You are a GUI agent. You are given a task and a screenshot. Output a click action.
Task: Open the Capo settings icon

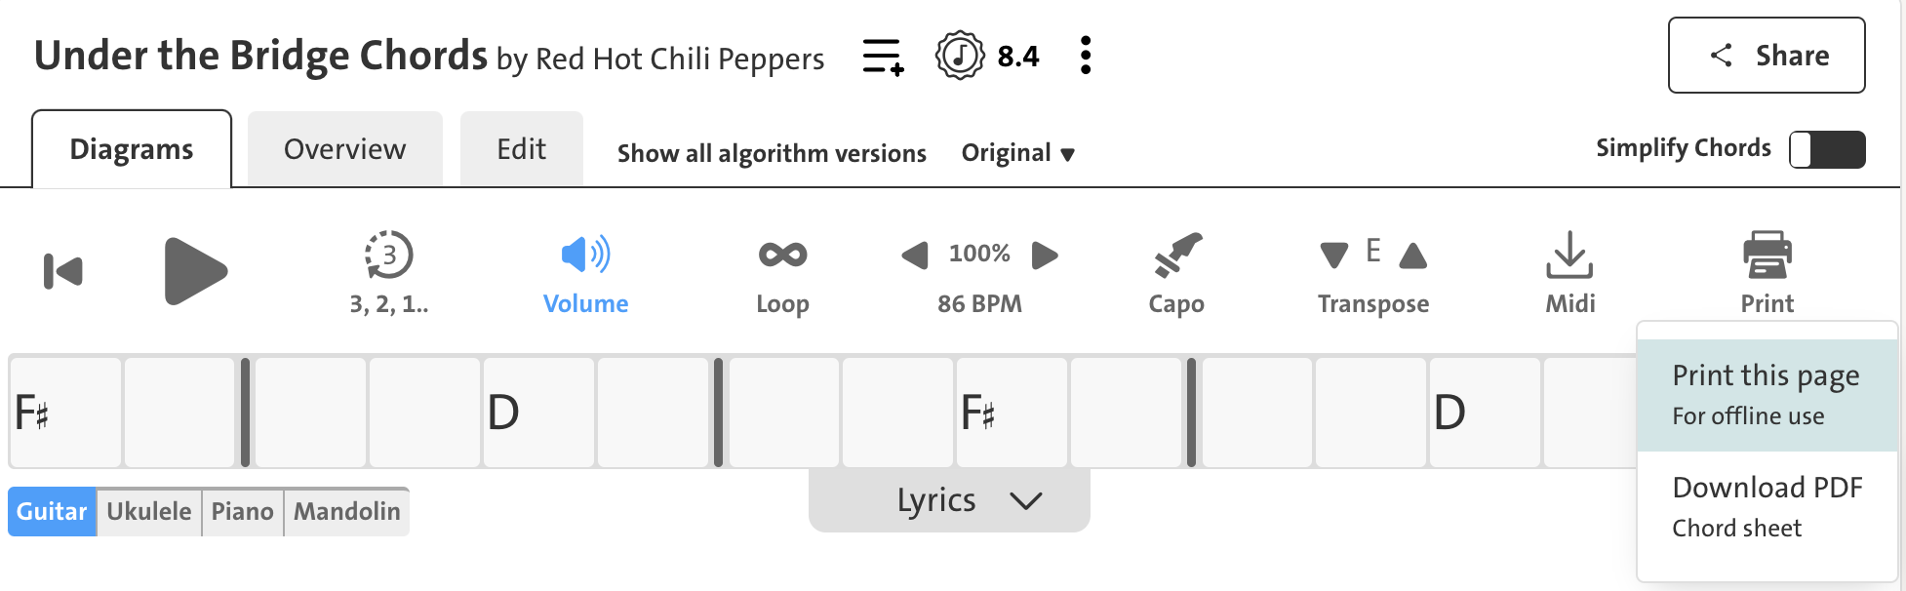point(1174,256)
